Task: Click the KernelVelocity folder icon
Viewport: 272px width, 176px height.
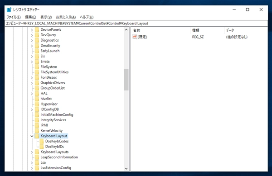Action: click(x=37, y=131)
